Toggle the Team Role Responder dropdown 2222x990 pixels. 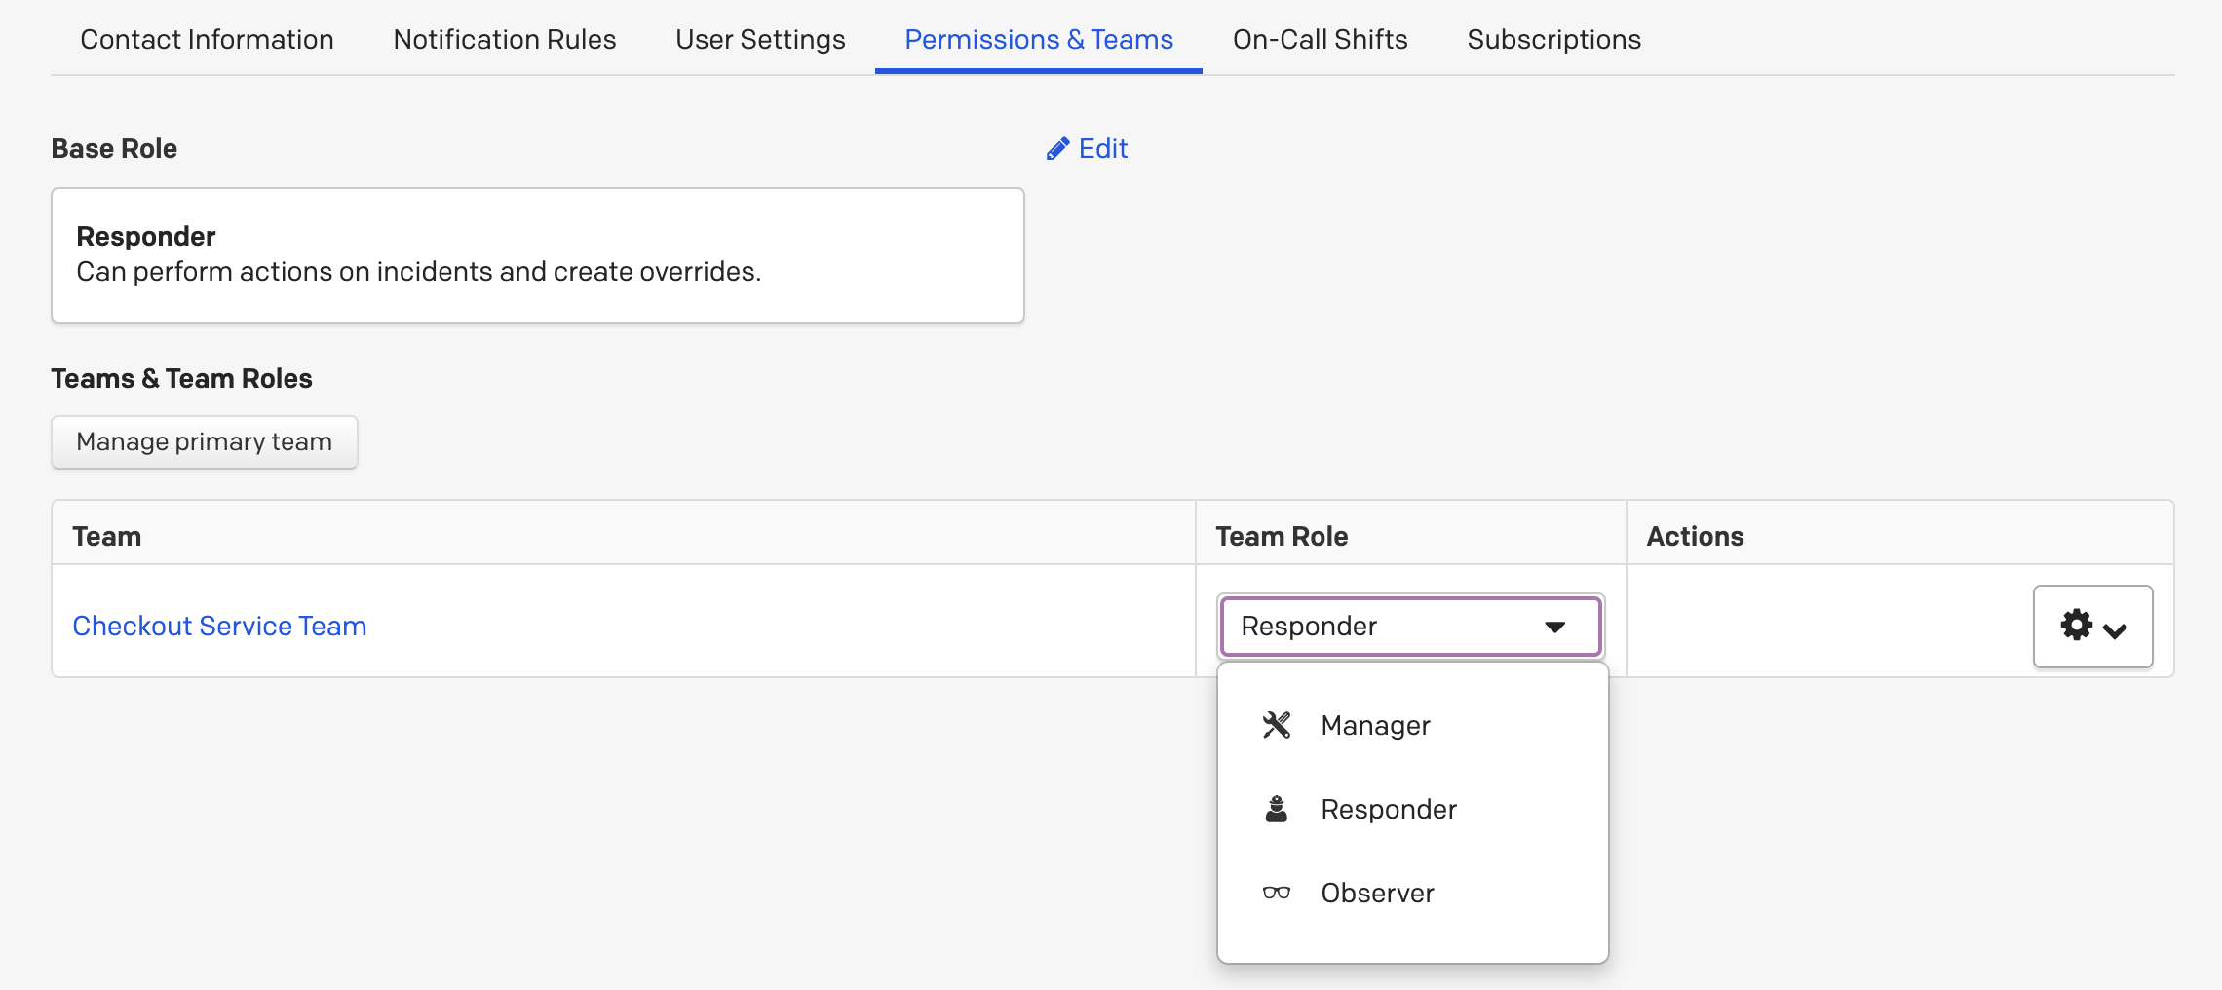click(x=1409, y=626)
